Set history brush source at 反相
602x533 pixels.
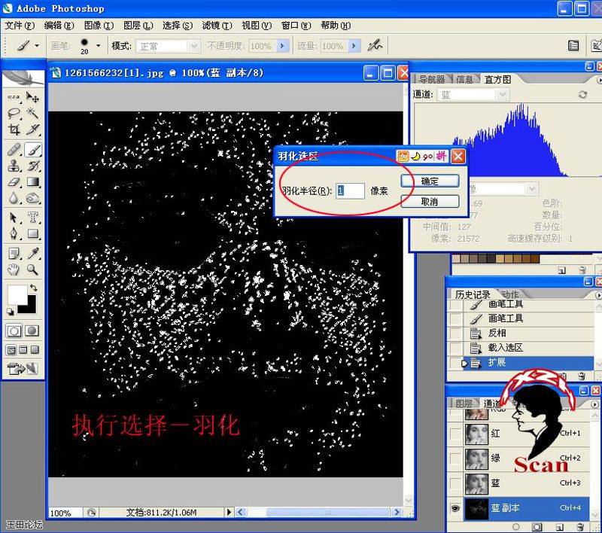point(455,333)
